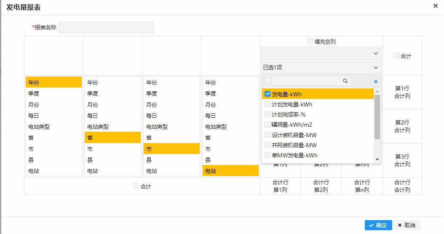Collapse the 已选1项 dropdown
The height and width of the screenshot is (234, 444).
click(321, 67)
